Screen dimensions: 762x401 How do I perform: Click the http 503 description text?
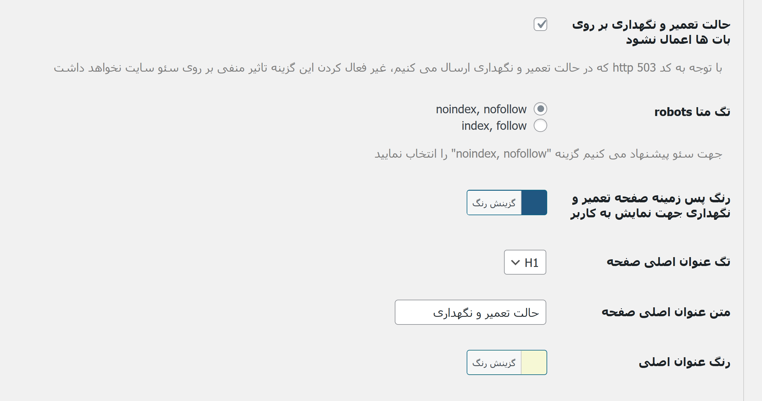click(388, 68)
